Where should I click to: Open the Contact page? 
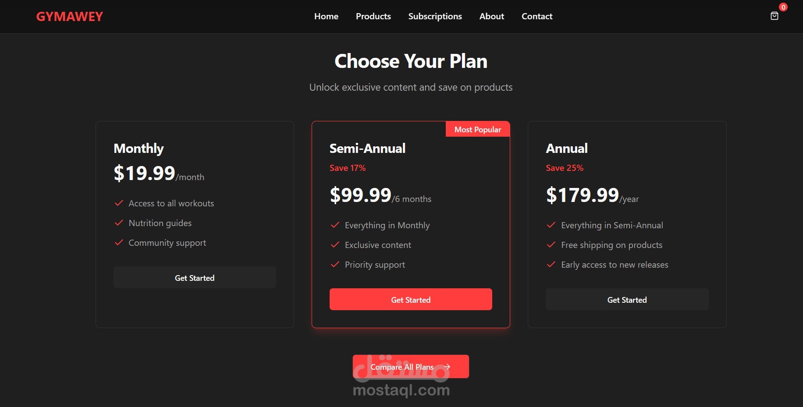point(537,17)
